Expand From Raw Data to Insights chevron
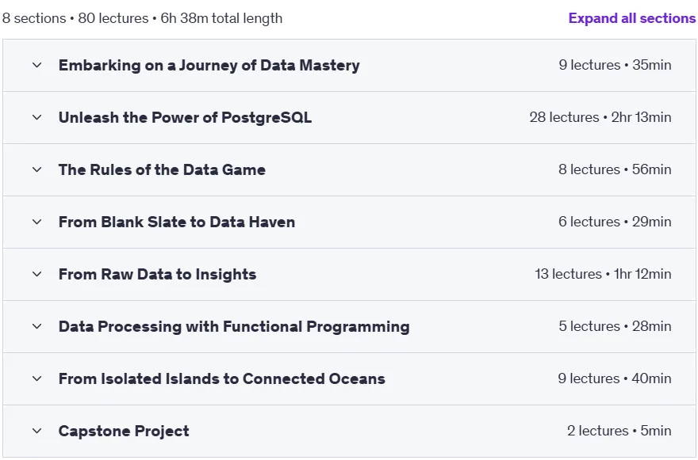Screen dimensions: 698x460 tap(37, 274)
